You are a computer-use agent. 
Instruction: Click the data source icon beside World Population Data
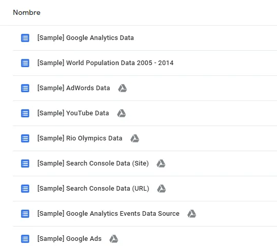[25, 63]
